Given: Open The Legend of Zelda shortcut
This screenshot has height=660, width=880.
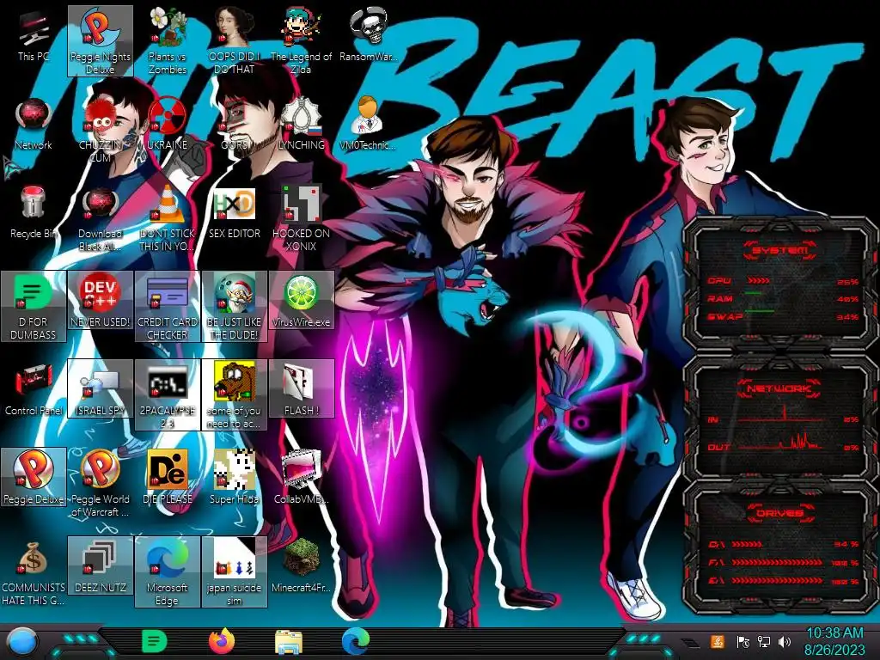Looking at the screenshot, I should (301, 40).
